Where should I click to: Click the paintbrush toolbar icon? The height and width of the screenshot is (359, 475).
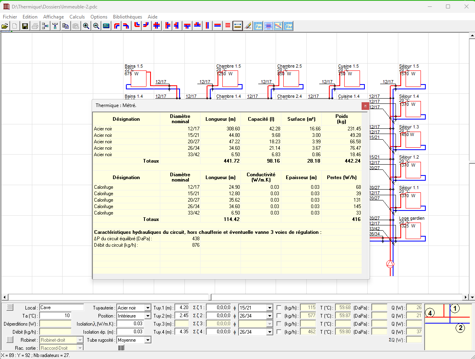pos(248,26)
